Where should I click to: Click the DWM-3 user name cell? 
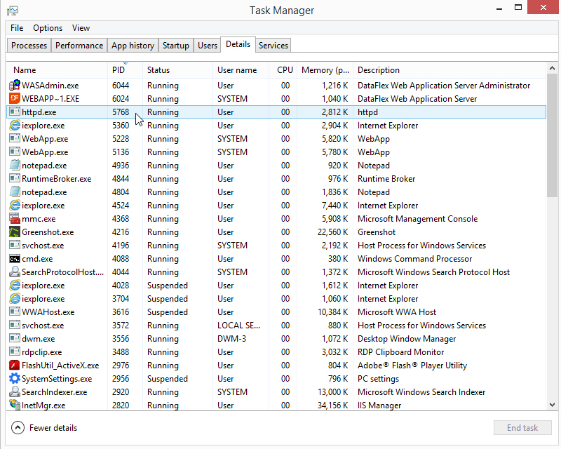pyautogui.click(x=231, y=338)
